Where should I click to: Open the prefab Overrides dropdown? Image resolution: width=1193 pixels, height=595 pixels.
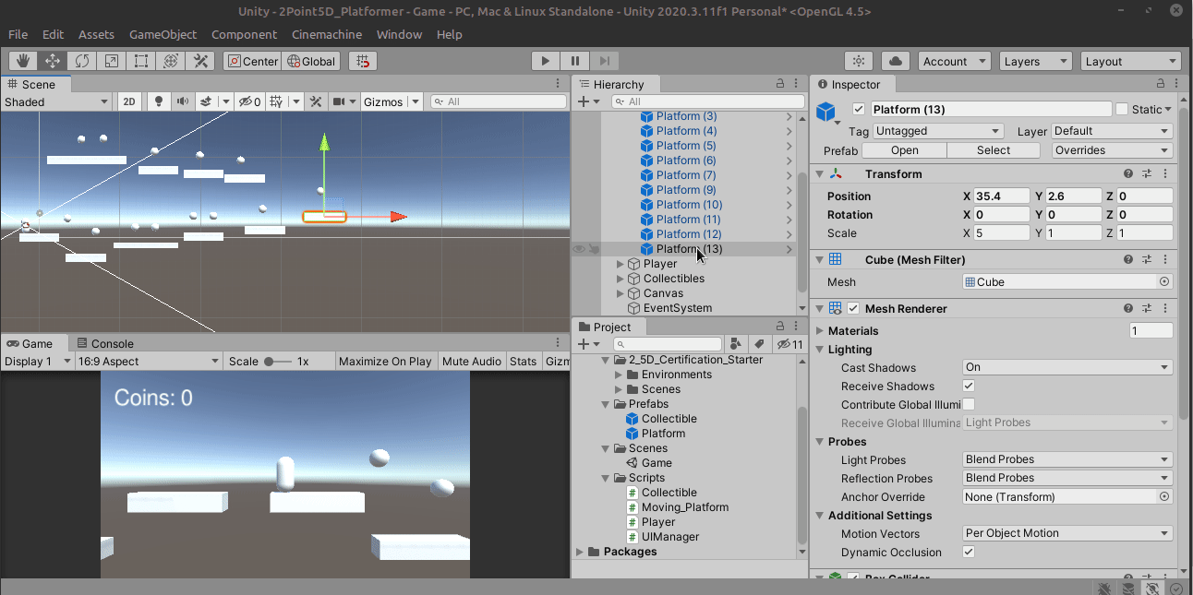(x=1113, y=150)
